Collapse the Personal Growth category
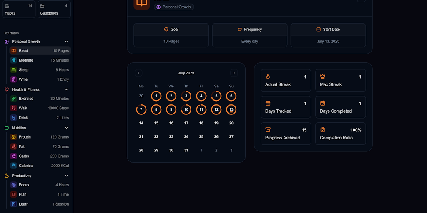Viewport: 427px width, 213px height. pos(66,42)
